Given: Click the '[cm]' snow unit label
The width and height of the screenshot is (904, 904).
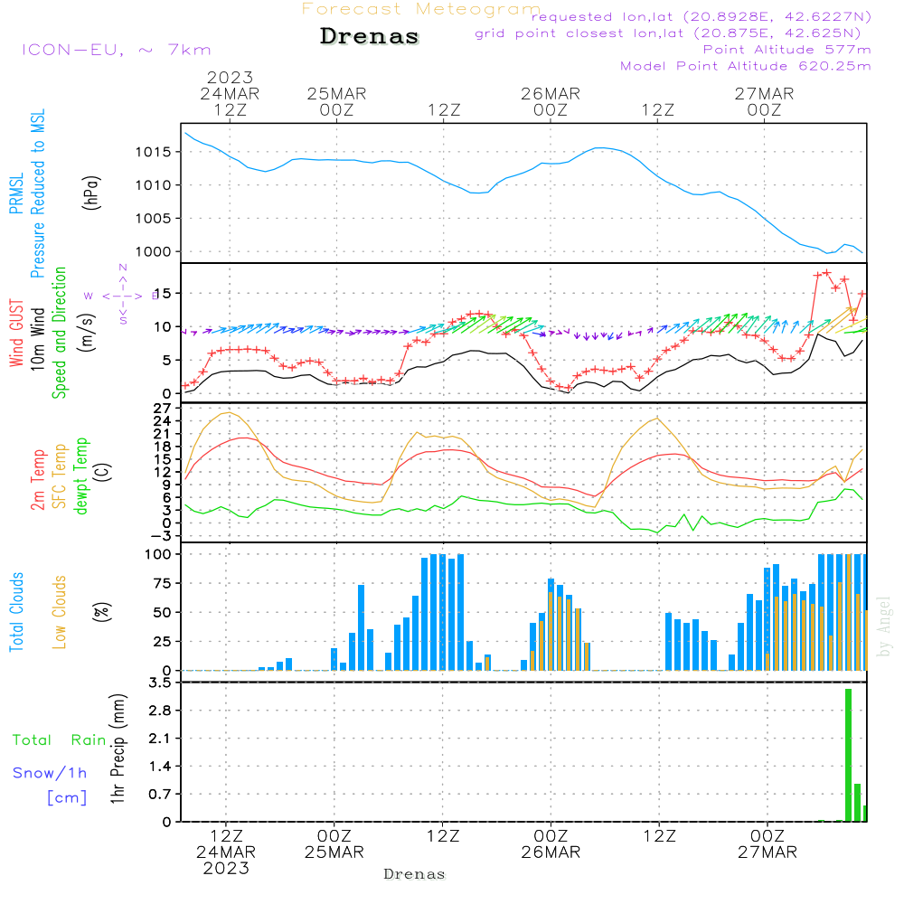Looking at the screenshot, I should pyautogui.click(x=68, y=798).
